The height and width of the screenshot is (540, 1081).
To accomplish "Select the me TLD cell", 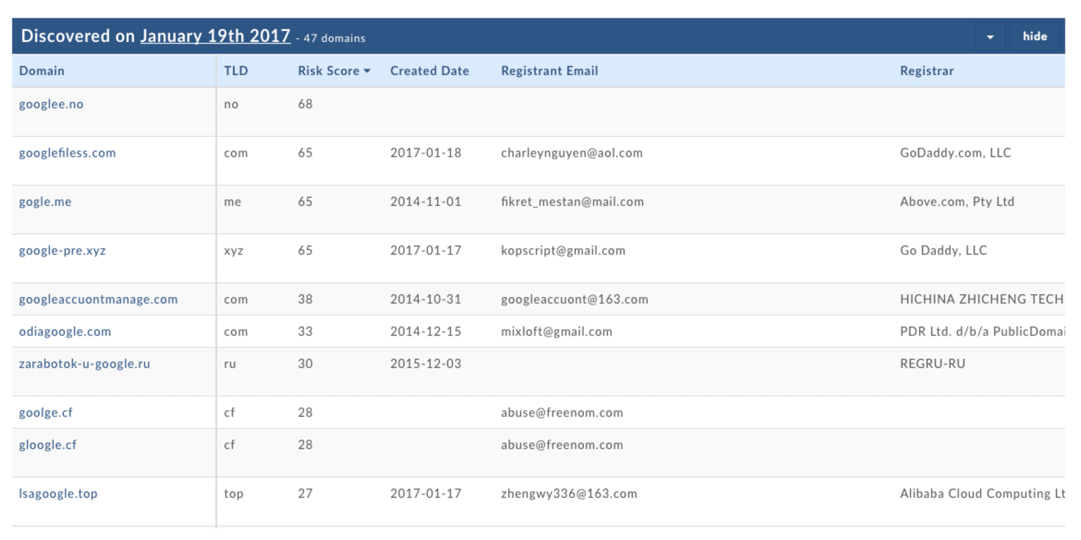I will point(232,202).
